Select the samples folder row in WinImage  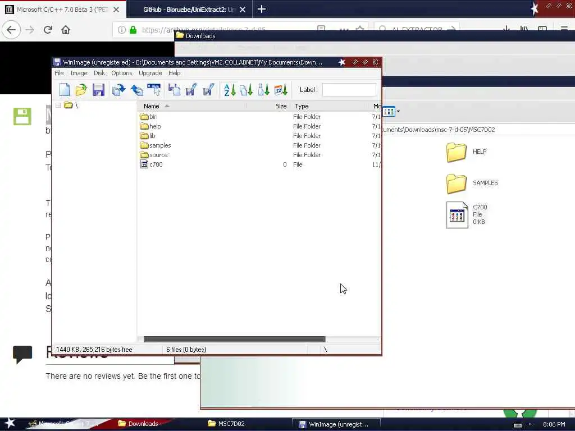(259, 145)
